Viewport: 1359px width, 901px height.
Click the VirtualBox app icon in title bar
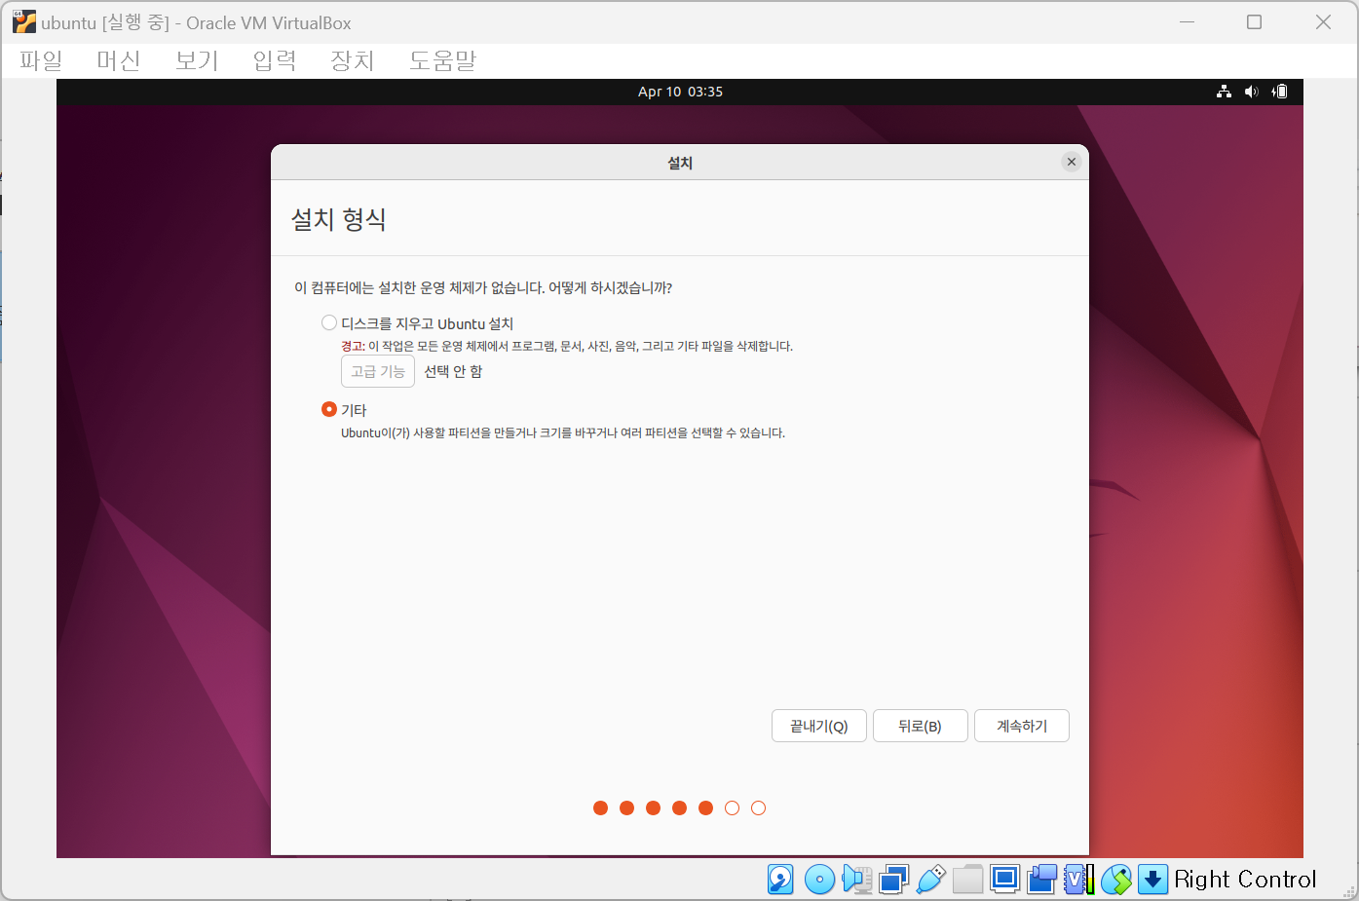(23, 21)
